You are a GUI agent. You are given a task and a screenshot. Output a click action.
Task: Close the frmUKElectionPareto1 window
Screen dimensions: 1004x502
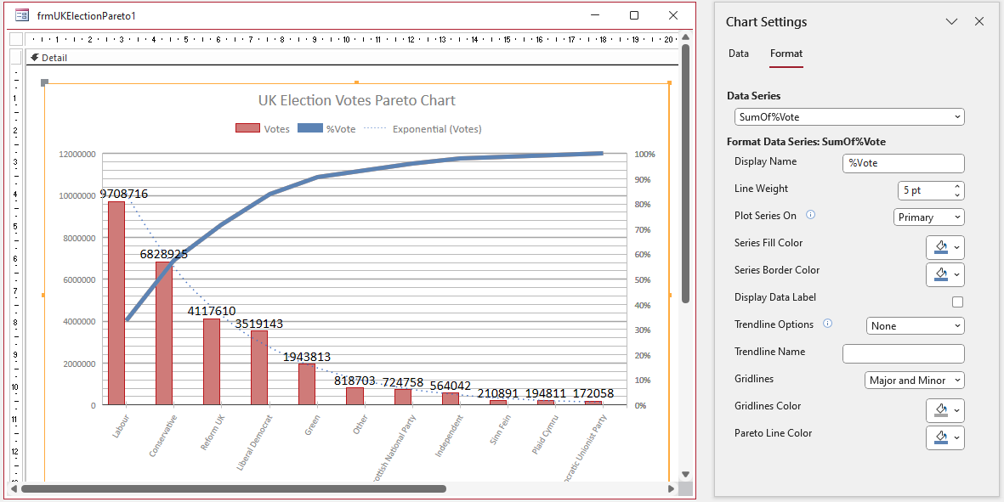(x=673, y=15)
